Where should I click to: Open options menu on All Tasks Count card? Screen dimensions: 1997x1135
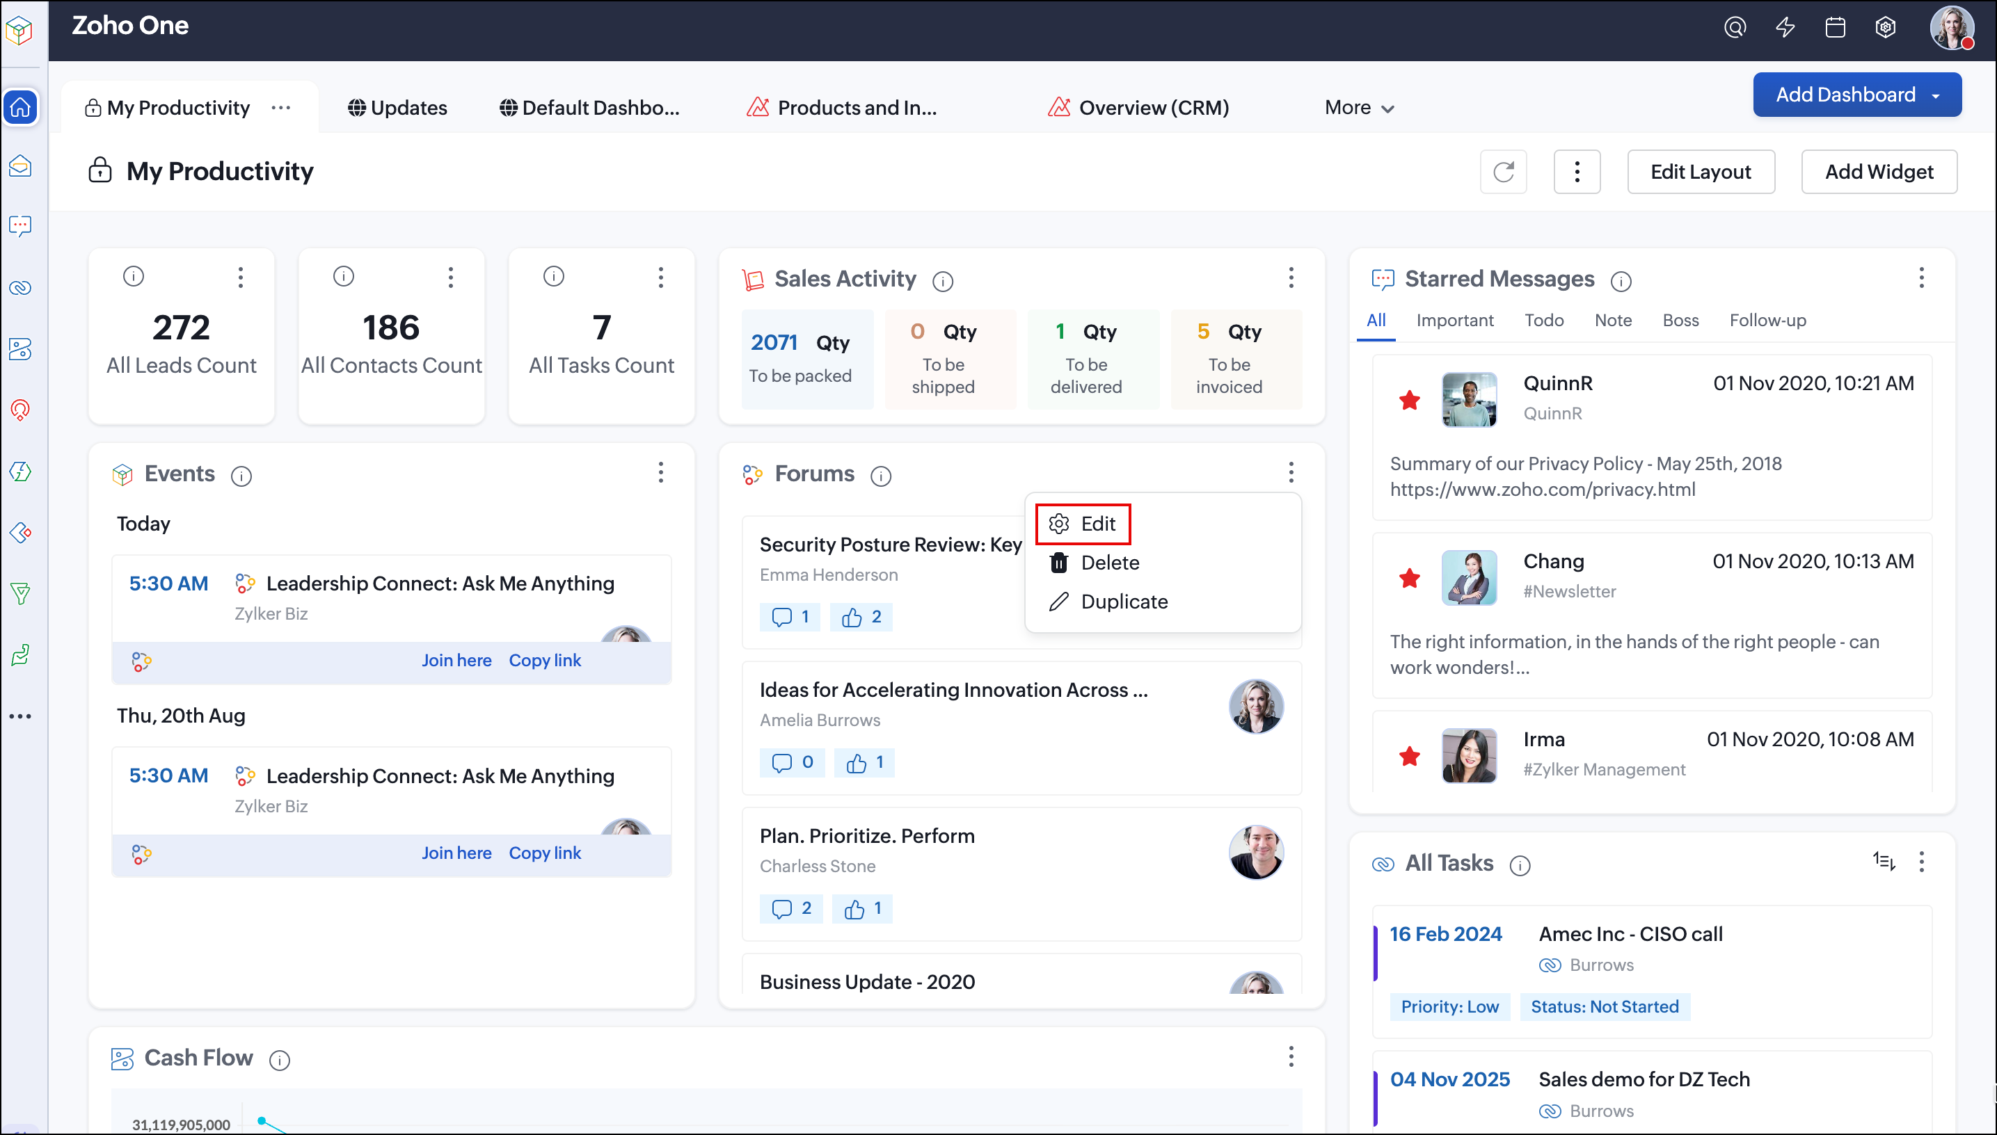pyautogui.click(x=660, y=277)
